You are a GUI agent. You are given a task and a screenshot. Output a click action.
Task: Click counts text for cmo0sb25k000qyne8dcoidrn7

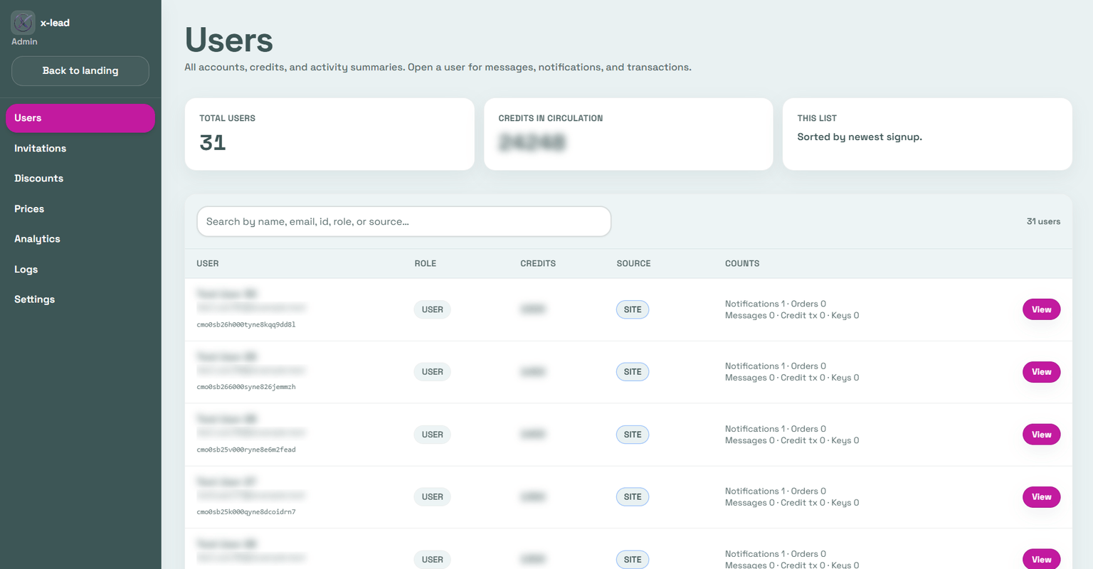[792, 497]
